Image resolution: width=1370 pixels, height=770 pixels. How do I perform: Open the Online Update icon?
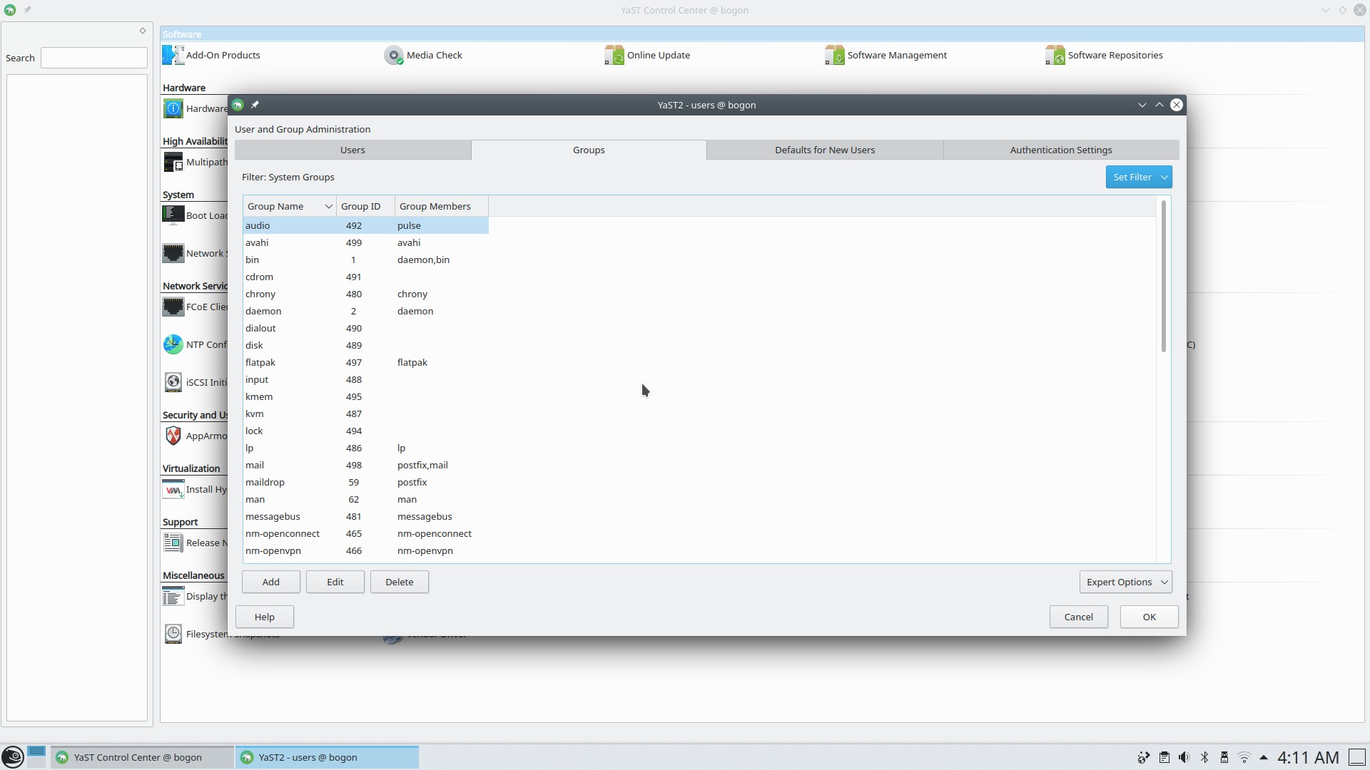click(614, 55)
